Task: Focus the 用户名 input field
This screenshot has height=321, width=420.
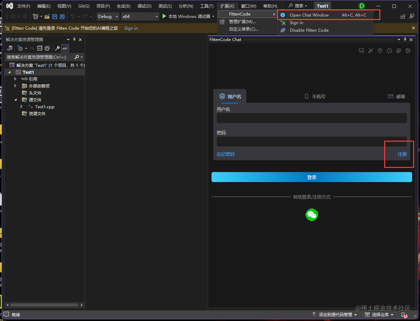Action: (x=311, y=118)
